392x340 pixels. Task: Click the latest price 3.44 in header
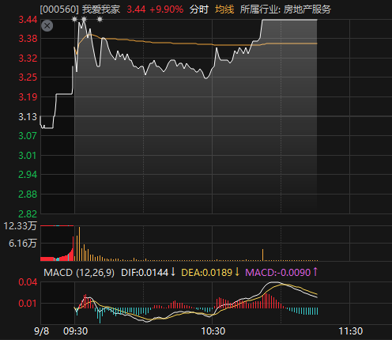tap(136, 9)
